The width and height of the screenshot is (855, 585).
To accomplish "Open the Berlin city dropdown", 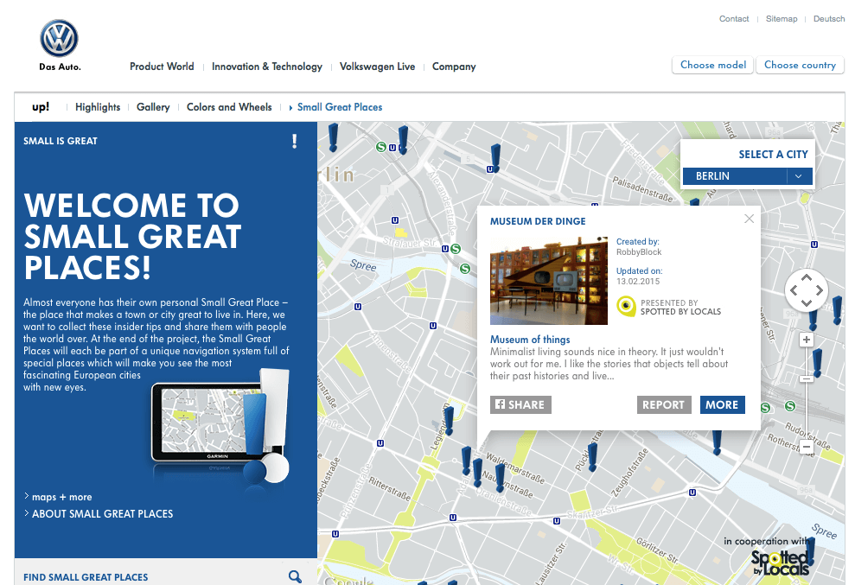I will click(x=747, y=176).
